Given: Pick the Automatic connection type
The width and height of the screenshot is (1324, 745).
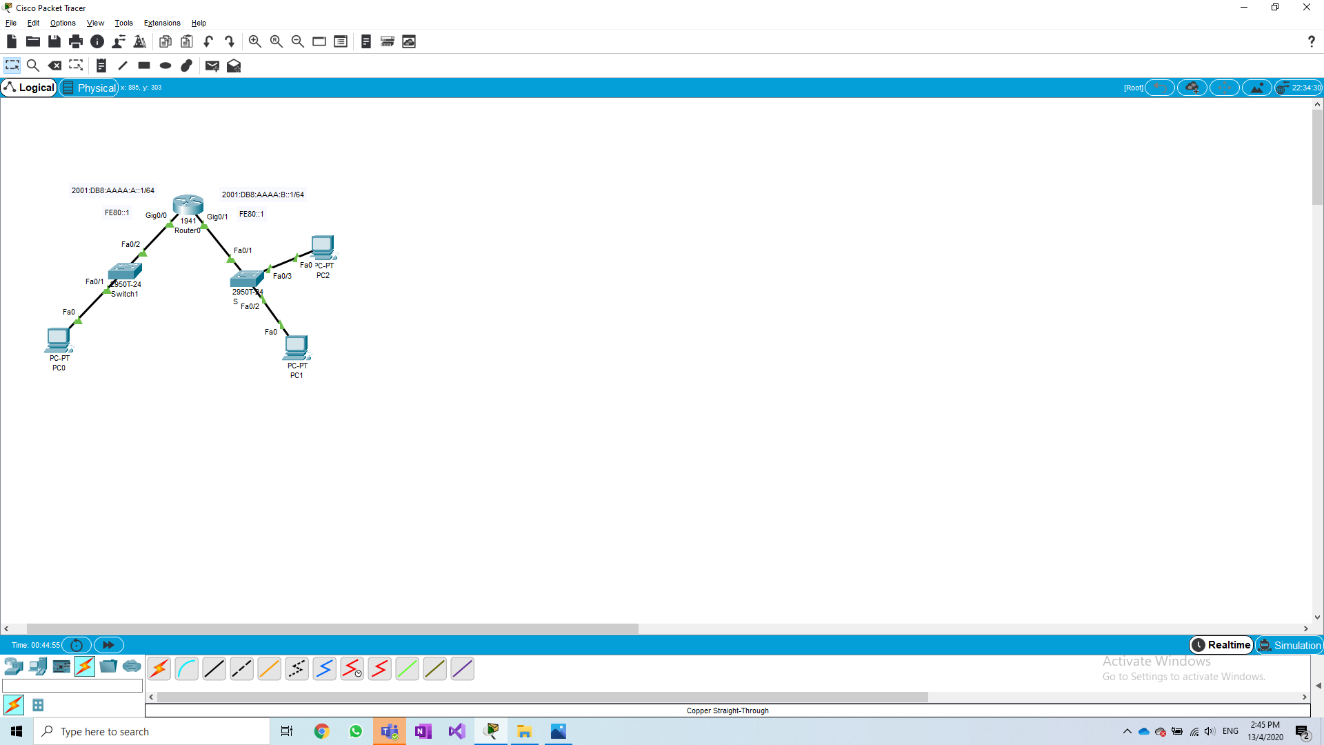Looking at the screenshot, I should (x=159, y=669).
